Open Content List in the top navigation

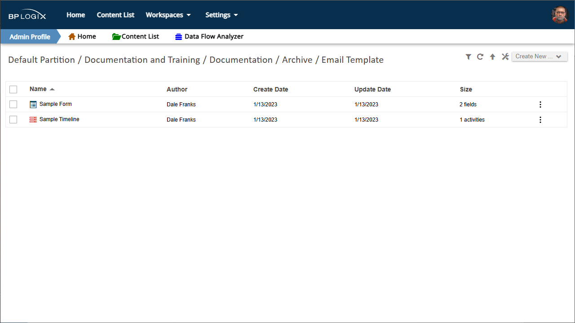coord(115,15)
